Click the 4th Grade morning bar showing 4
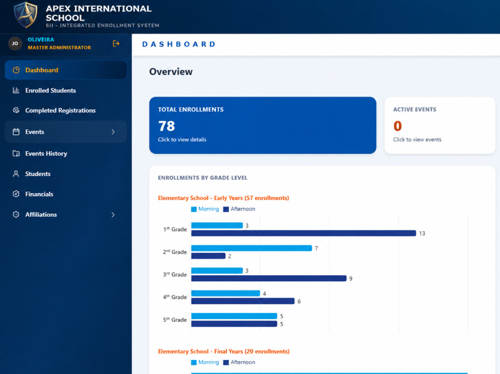This screenshot has height=374, width=500. coord(226,294)
